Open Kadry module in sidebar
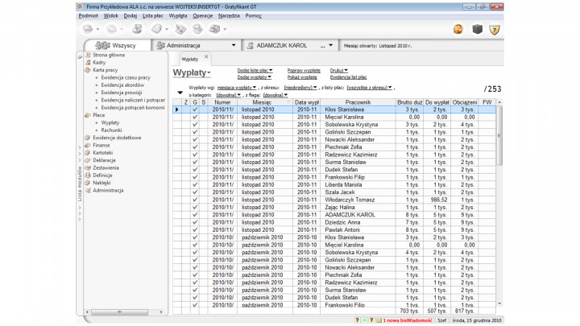The image size is (580, 326). (x=99, y=62)
